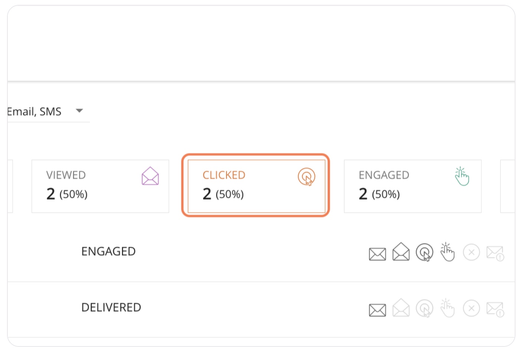The image size is (524, 355).
Task: Click circled X icon in DELIVERED row
Action: (x=471, y=309)
